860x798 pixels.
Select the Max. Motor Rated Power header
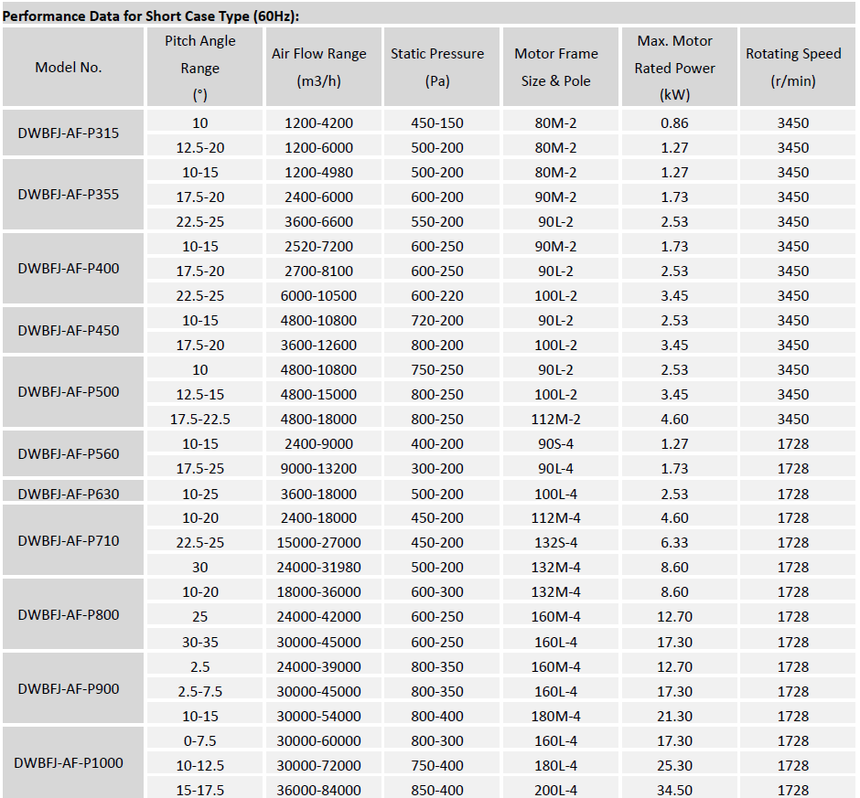click(x=675, y=67)
